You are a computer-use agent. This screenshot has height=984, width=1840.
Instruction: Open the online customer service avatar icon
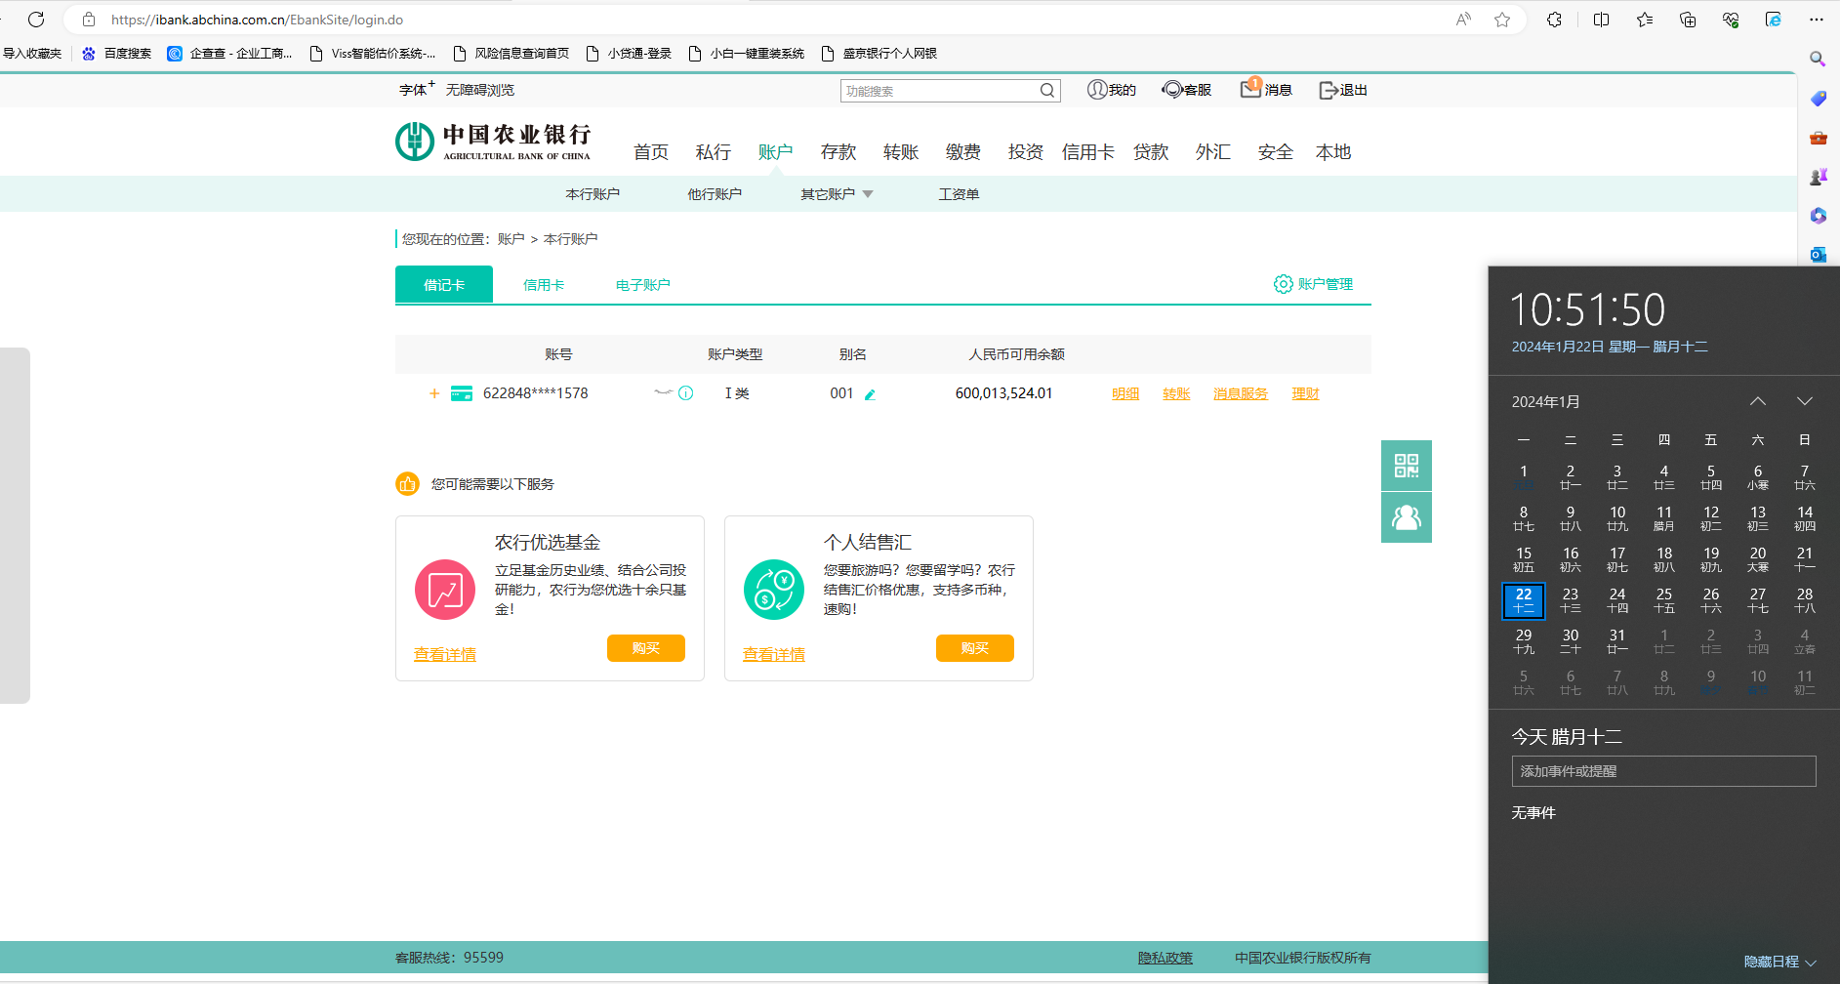pyautogui.click(x=1406, y=517)
